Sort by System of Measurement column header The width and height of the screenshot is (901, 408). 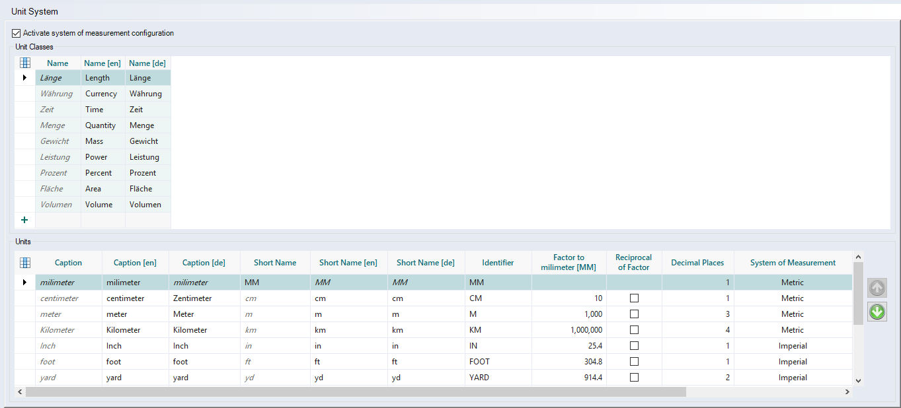click(x=793, y=263)
